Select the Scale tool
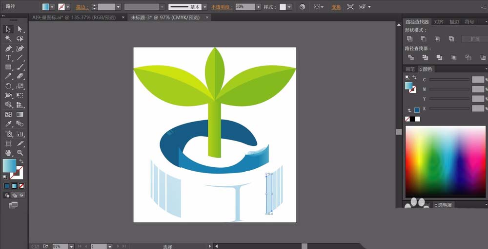Viewport: 488px width, 249px height. 20,86
